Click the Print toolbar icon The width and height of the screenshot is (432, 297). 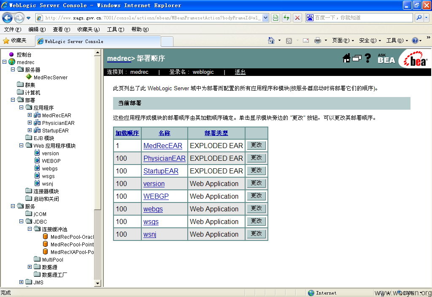[318, 40]
